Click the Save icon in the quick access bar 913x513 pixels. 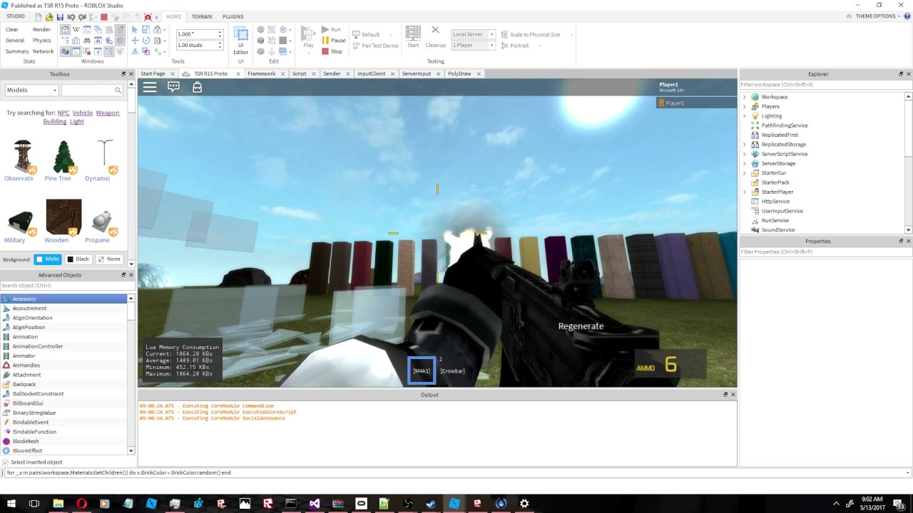click(x=60, y=17)
